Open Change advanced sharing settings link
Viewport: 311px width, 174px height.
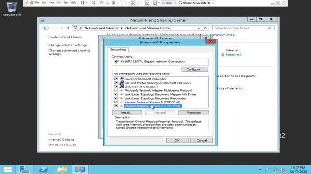(x=69, y=52)
